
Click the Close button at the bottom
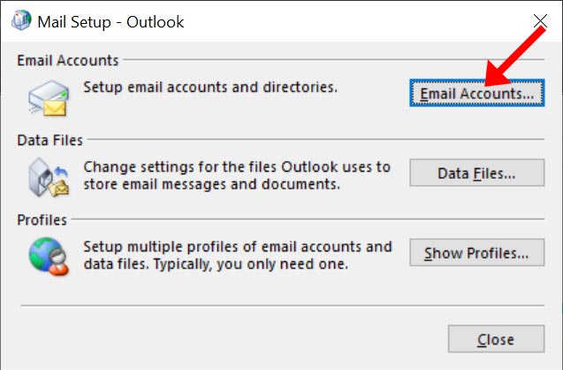pyautogui.click(x=496, y=339)
